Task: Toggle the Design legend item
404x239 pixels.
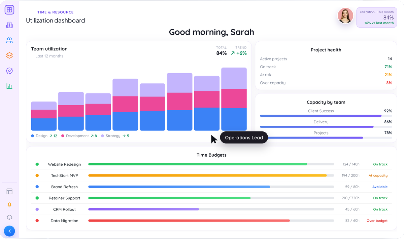Action: tap(44, 136)
